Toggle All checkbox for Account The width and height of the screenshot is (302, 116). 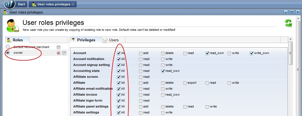(119, 53)
